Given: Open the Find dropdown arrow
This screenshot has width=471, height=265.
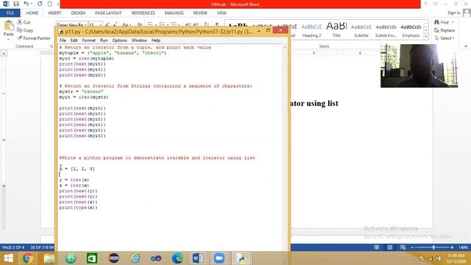Looking at the screenshot, I should click(453, 22).
